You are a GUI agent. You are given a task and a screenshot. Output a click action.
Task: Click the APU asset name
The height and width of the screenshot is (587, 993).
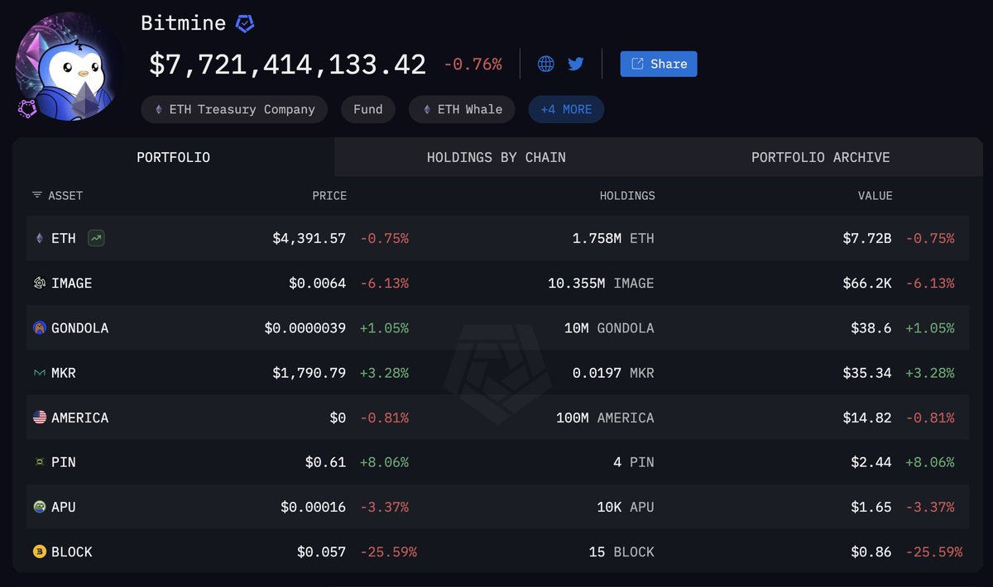[64, 507]
